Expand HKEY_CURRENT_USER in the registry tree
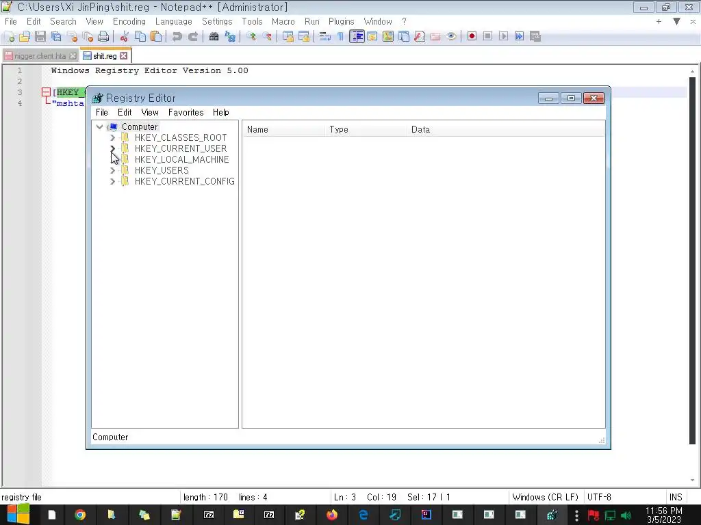 pos(113,148)
